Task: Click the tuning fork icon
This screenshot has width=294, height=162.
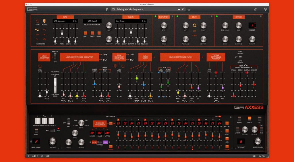Action: pos(29,156)
